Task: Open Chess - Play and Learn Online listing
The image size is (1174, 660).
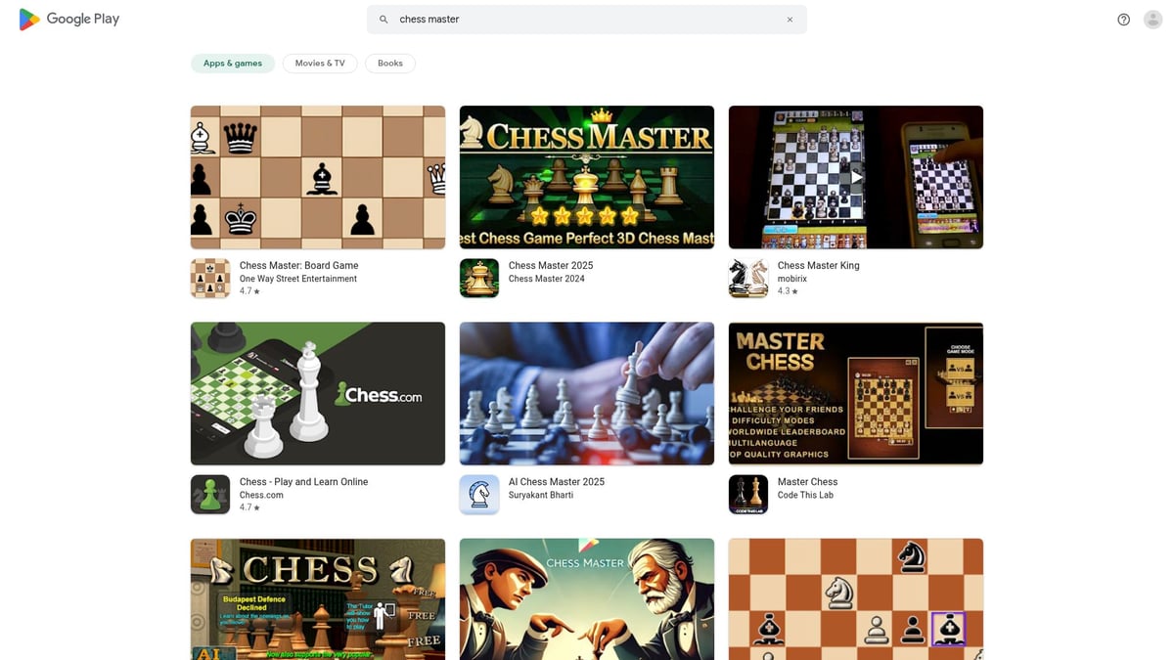Action: (x=303, y=481)
